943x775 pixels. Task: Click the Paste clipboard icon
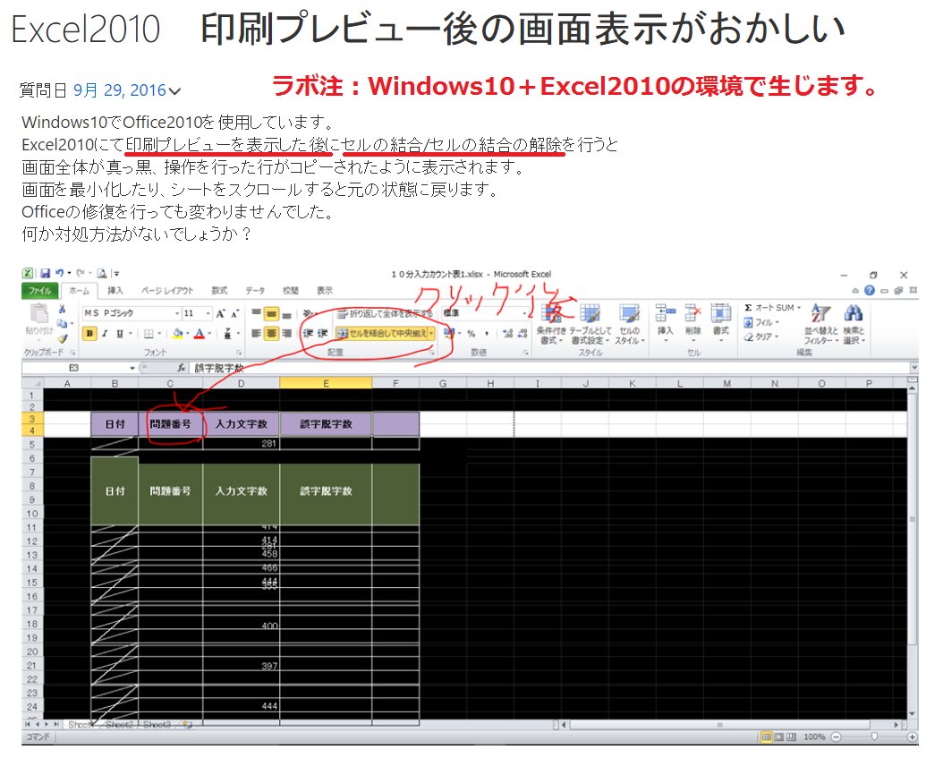pyautogui.click(x=39, y=313)
